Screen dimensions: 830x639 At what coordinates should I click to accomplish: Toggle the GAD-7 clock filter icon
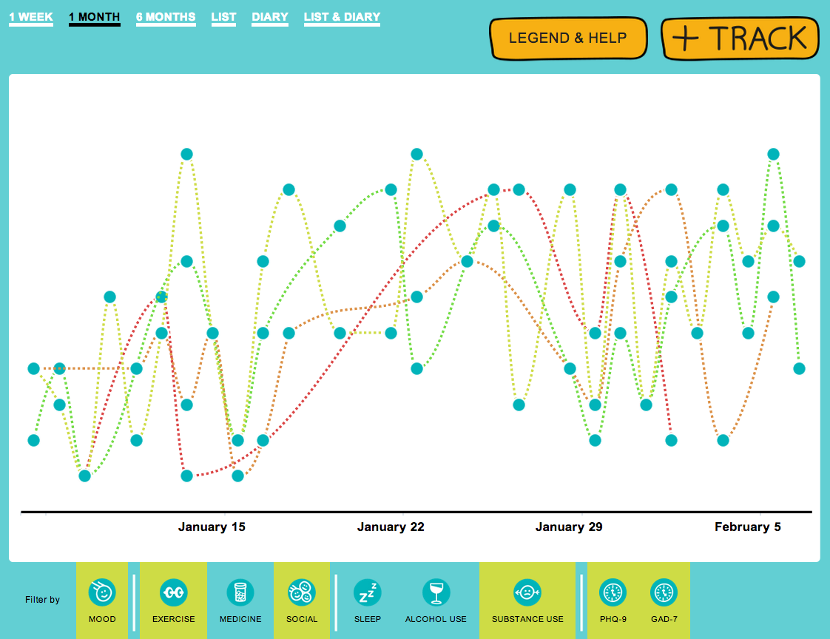[x=664, y=592]
